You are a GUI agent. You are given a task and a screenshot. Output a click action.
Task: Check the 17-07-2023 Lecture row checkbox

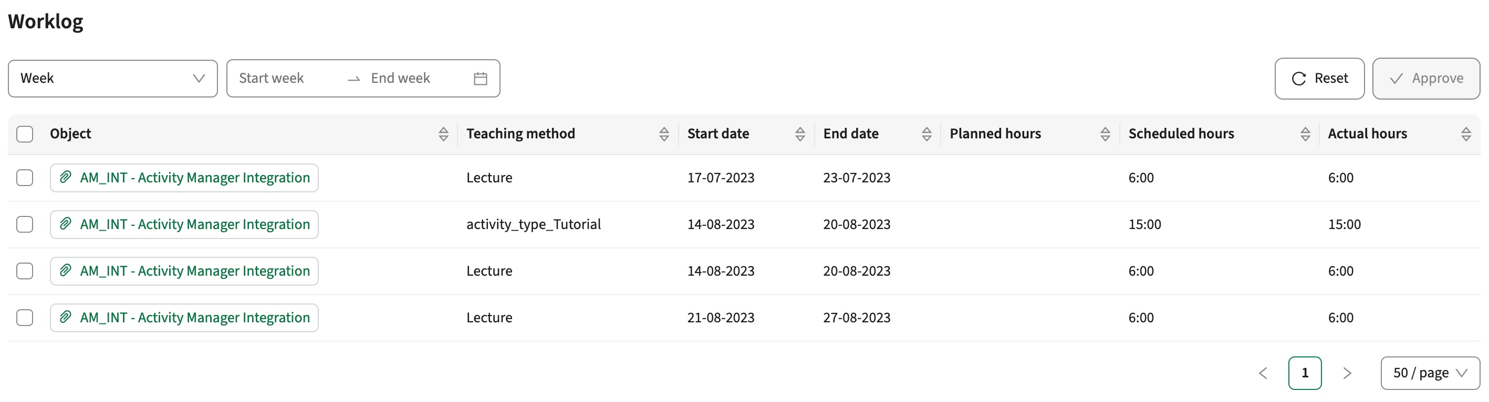pyautogui.click(x=25, y=178)
